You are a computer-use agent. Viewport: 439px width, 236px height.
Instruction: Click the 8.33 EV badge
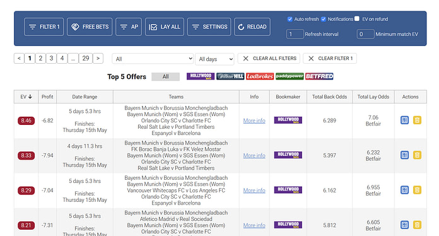pos(26,156)
